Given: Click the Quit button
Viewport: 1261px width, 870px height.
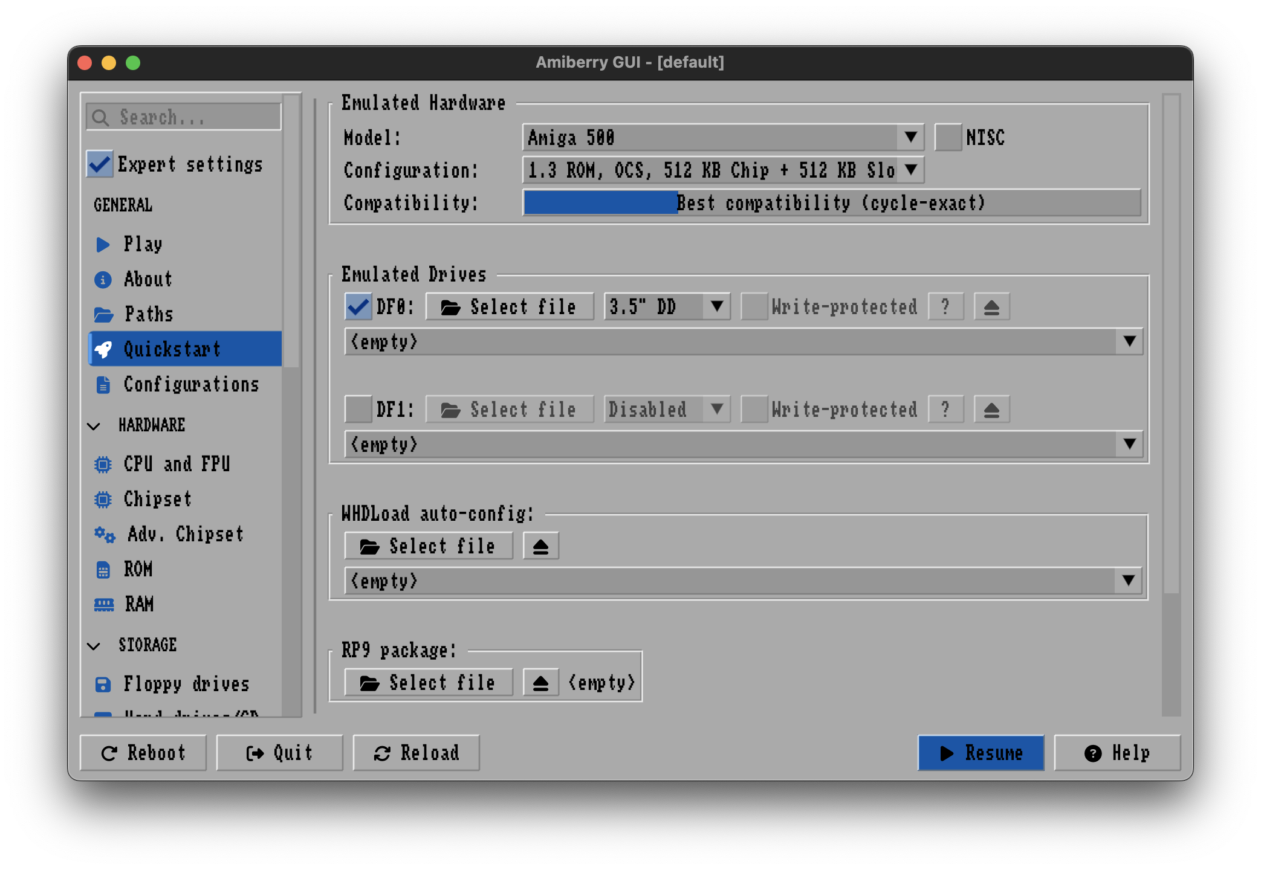Looking at the screenshot, I should tap(280, 753).
